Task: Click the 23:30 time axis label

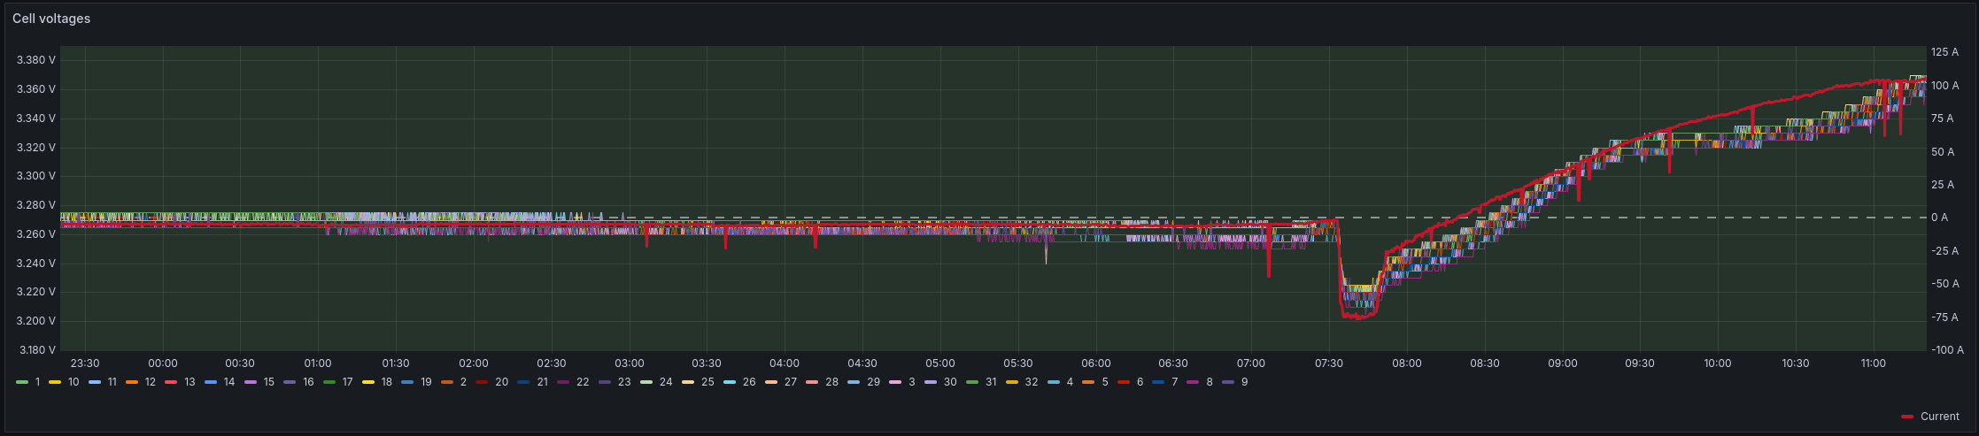Action: (85, 363)
